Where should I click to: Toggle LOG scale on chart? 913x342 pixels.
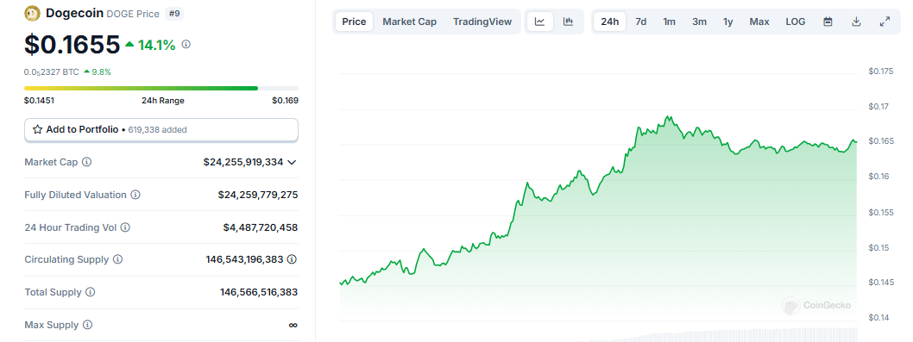point(796,22)
